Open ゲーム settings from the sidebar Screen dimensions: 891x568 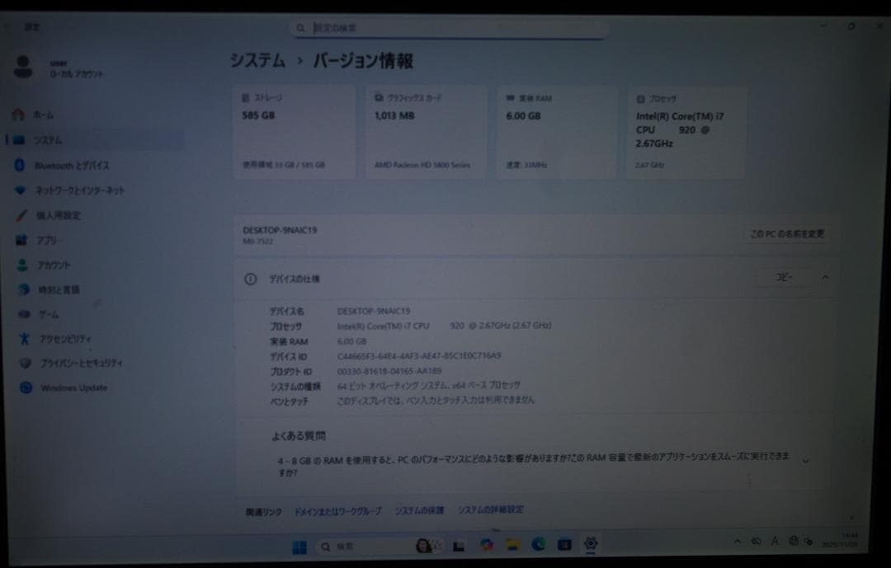click(x=49, y=314)
